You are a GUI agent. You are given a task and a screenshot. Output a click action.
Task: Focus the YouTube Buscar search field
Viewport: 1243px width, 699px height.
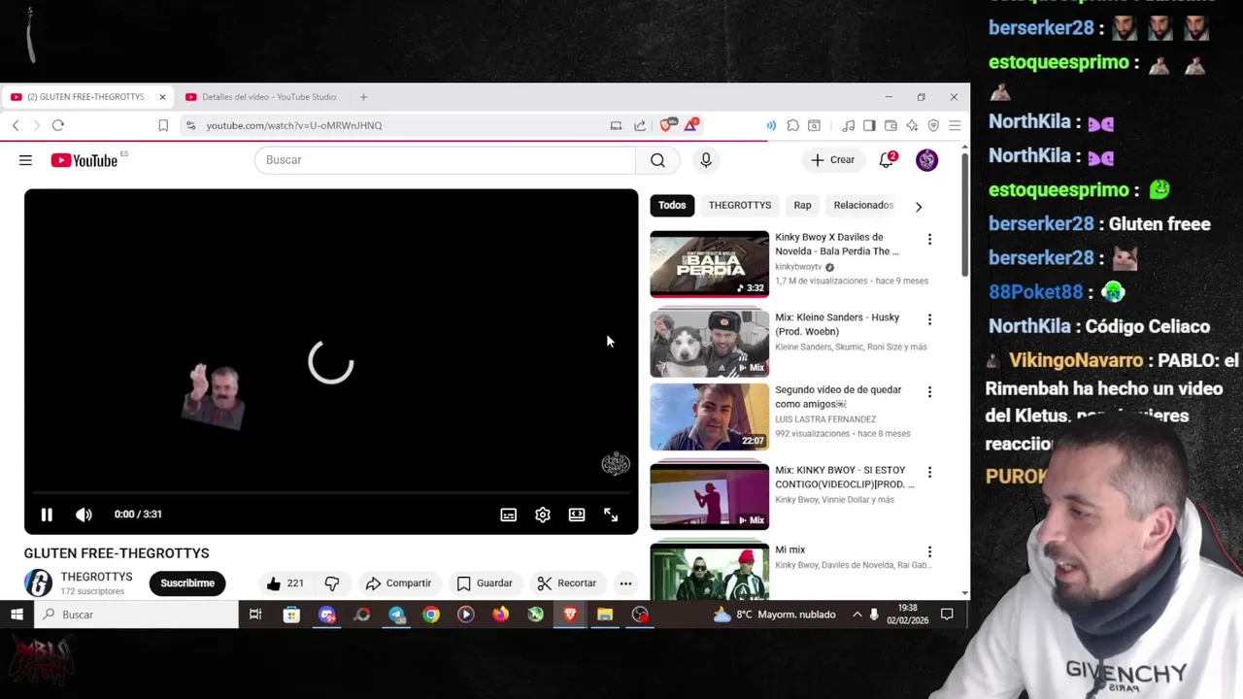(445, 160)
